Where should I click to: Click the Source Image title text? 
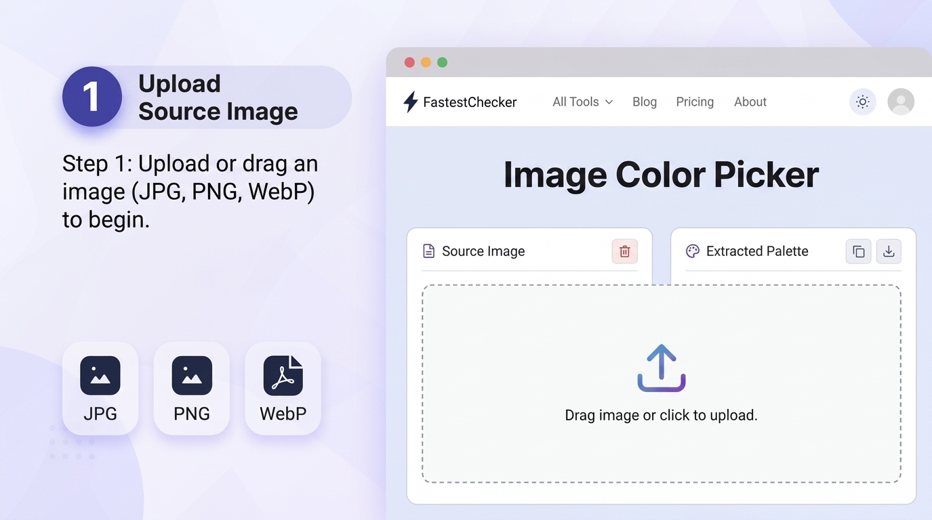pos(483,251)
